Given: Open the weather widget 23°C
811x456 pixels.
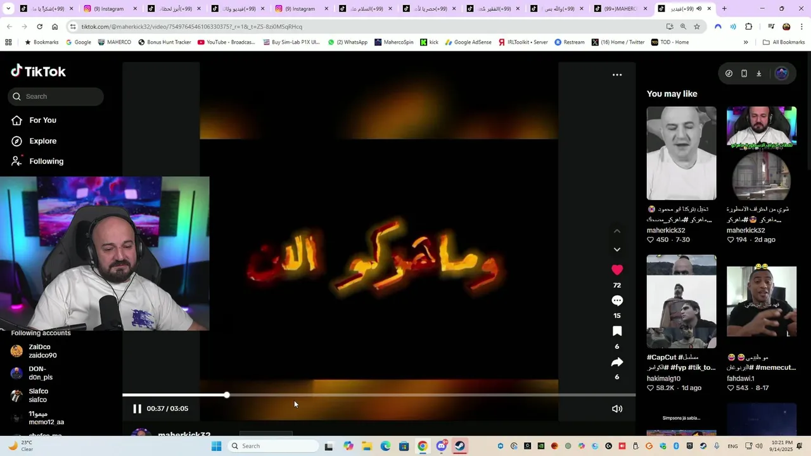Looking at the screenshot, I should (20, 446).
